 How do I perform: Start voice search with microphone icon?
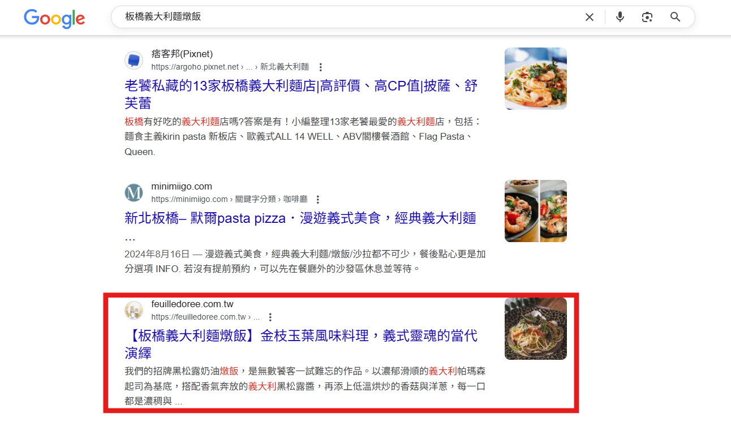click(620, 17)
